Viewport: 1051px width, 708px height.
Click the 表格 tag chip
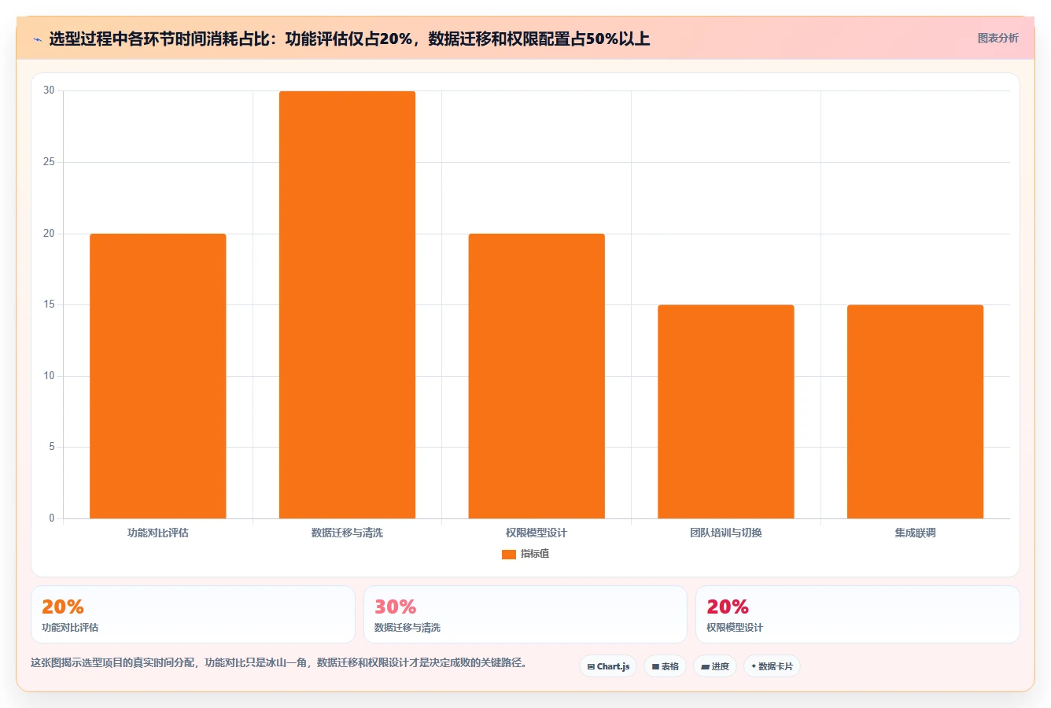(665, 666)
